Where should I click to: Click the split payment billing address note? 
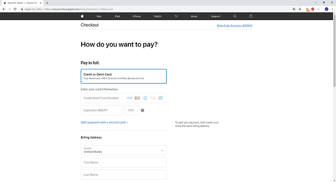tap(197, 124)
